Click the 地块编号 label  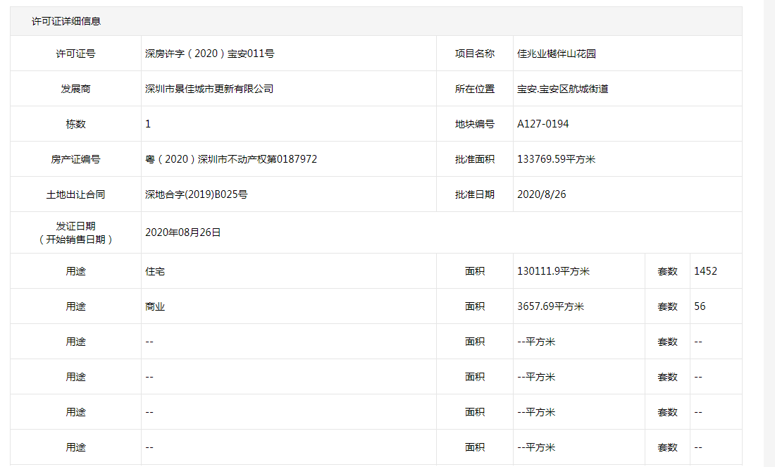coord(474,123)
